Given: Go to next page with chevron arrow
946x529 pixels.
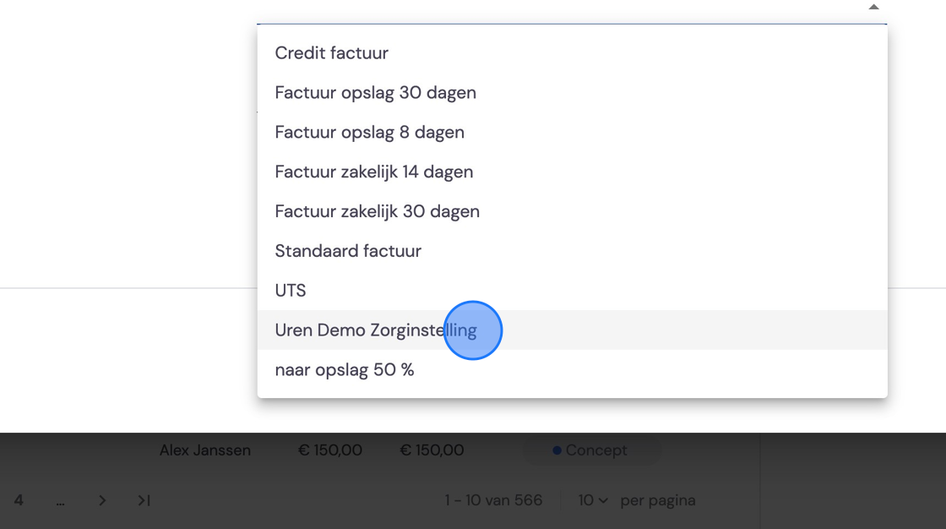Looking at the screenshot, I should [102, 500].
